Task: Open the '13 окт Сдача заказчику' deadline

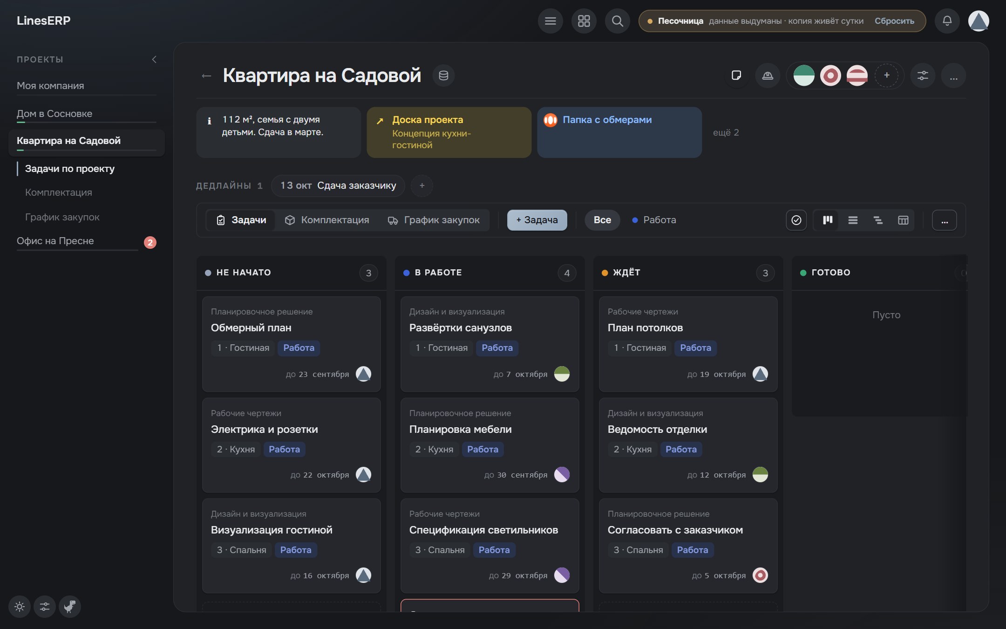Action: [338, 186]
